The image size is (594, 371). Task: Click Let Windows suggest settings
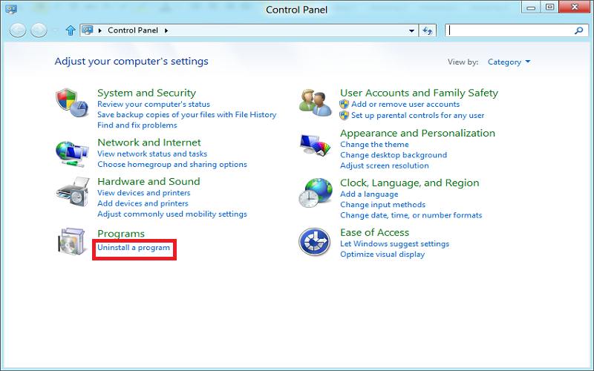tap(394, 244)
